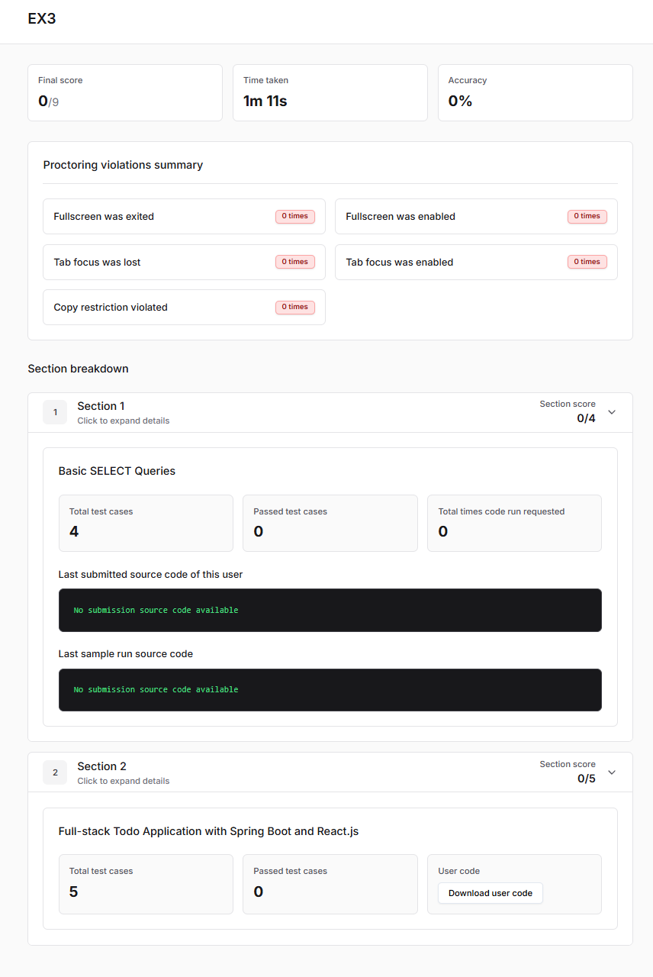Screen dimensions: 653x977
Task: Click the Fullscreen was exited count badge
Action: coord(294,216)
